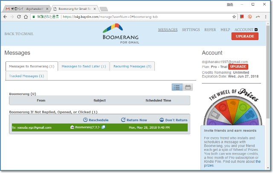Screen dimensions: 273x173
Task: Click the Return Now arrow icon
Action: (x=123, y=120)
